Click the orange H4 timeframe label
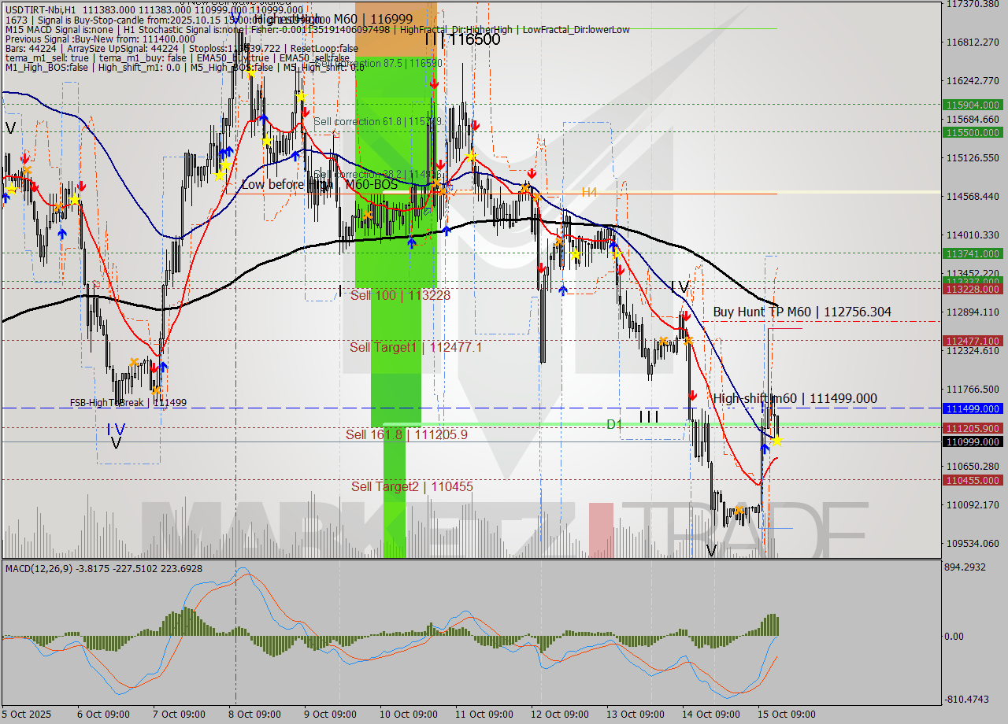1008x724 pixels. (x=590, y=191)
